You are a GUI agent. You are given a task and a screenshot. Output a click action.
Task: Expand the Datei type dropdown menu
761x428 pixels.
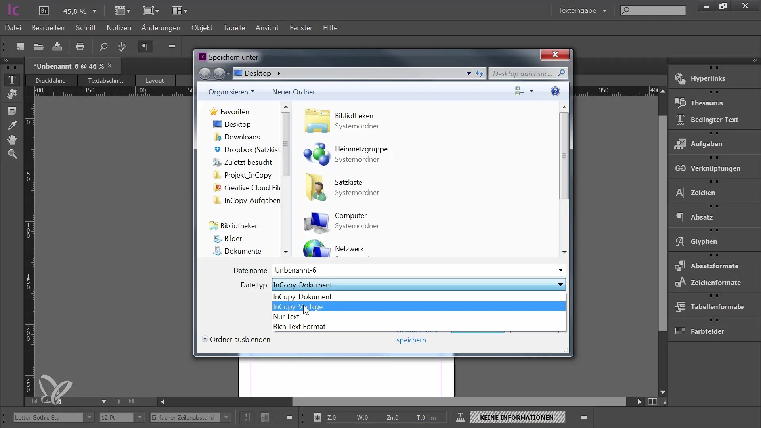(560, 284)
